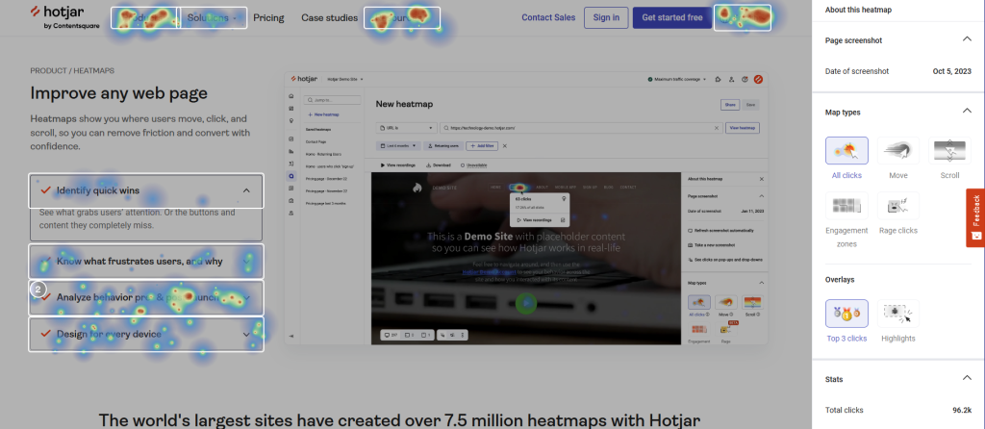Click the Hotjar logo in the header
This screenshot has height=429, width=985.
[64, 17]
